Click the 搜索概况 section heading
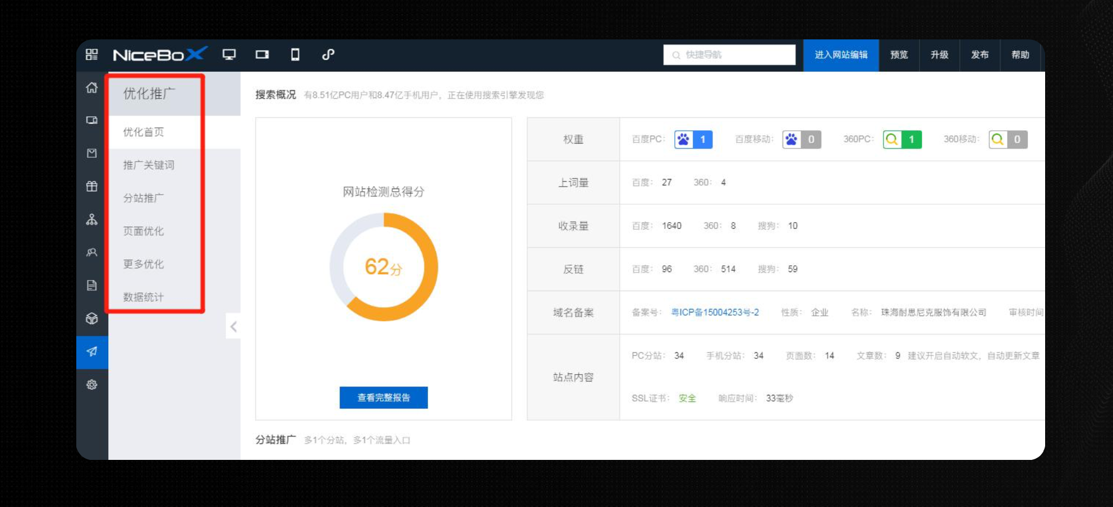The width and height of the screenshot is (1113, 507). pos(275,95)
